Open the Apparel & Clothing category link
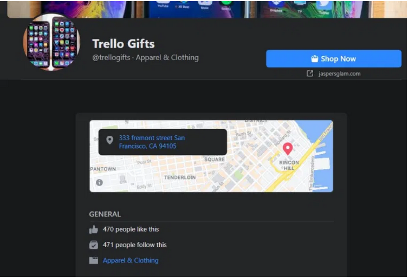The image size is (409, 278). tap(131, 261)
